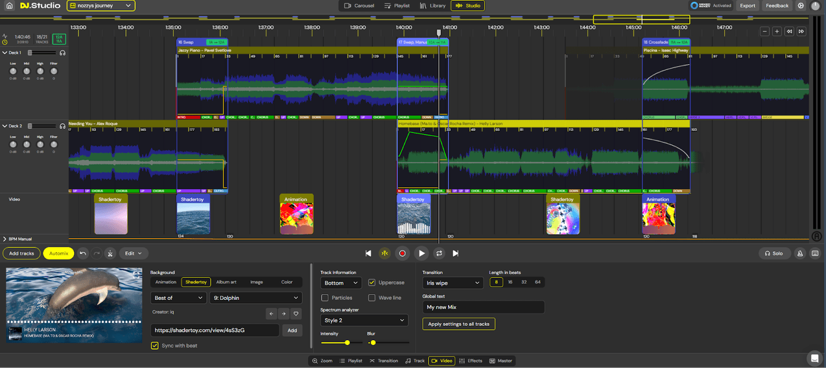826x368 pixels.
Task: Uncheck Sync with beat
Action: coord(154,345)
